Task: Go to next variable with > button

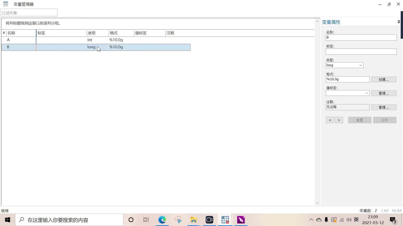Action: pos(339,120)
